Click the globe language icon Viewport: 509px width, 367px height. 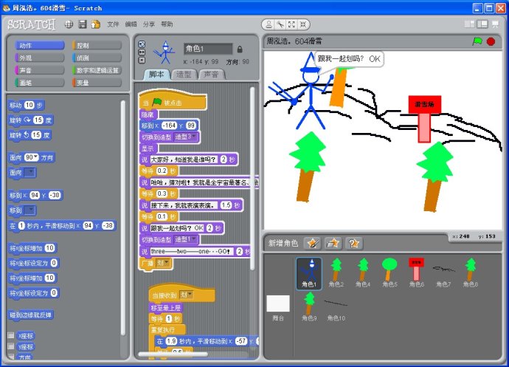coord(69,24)
